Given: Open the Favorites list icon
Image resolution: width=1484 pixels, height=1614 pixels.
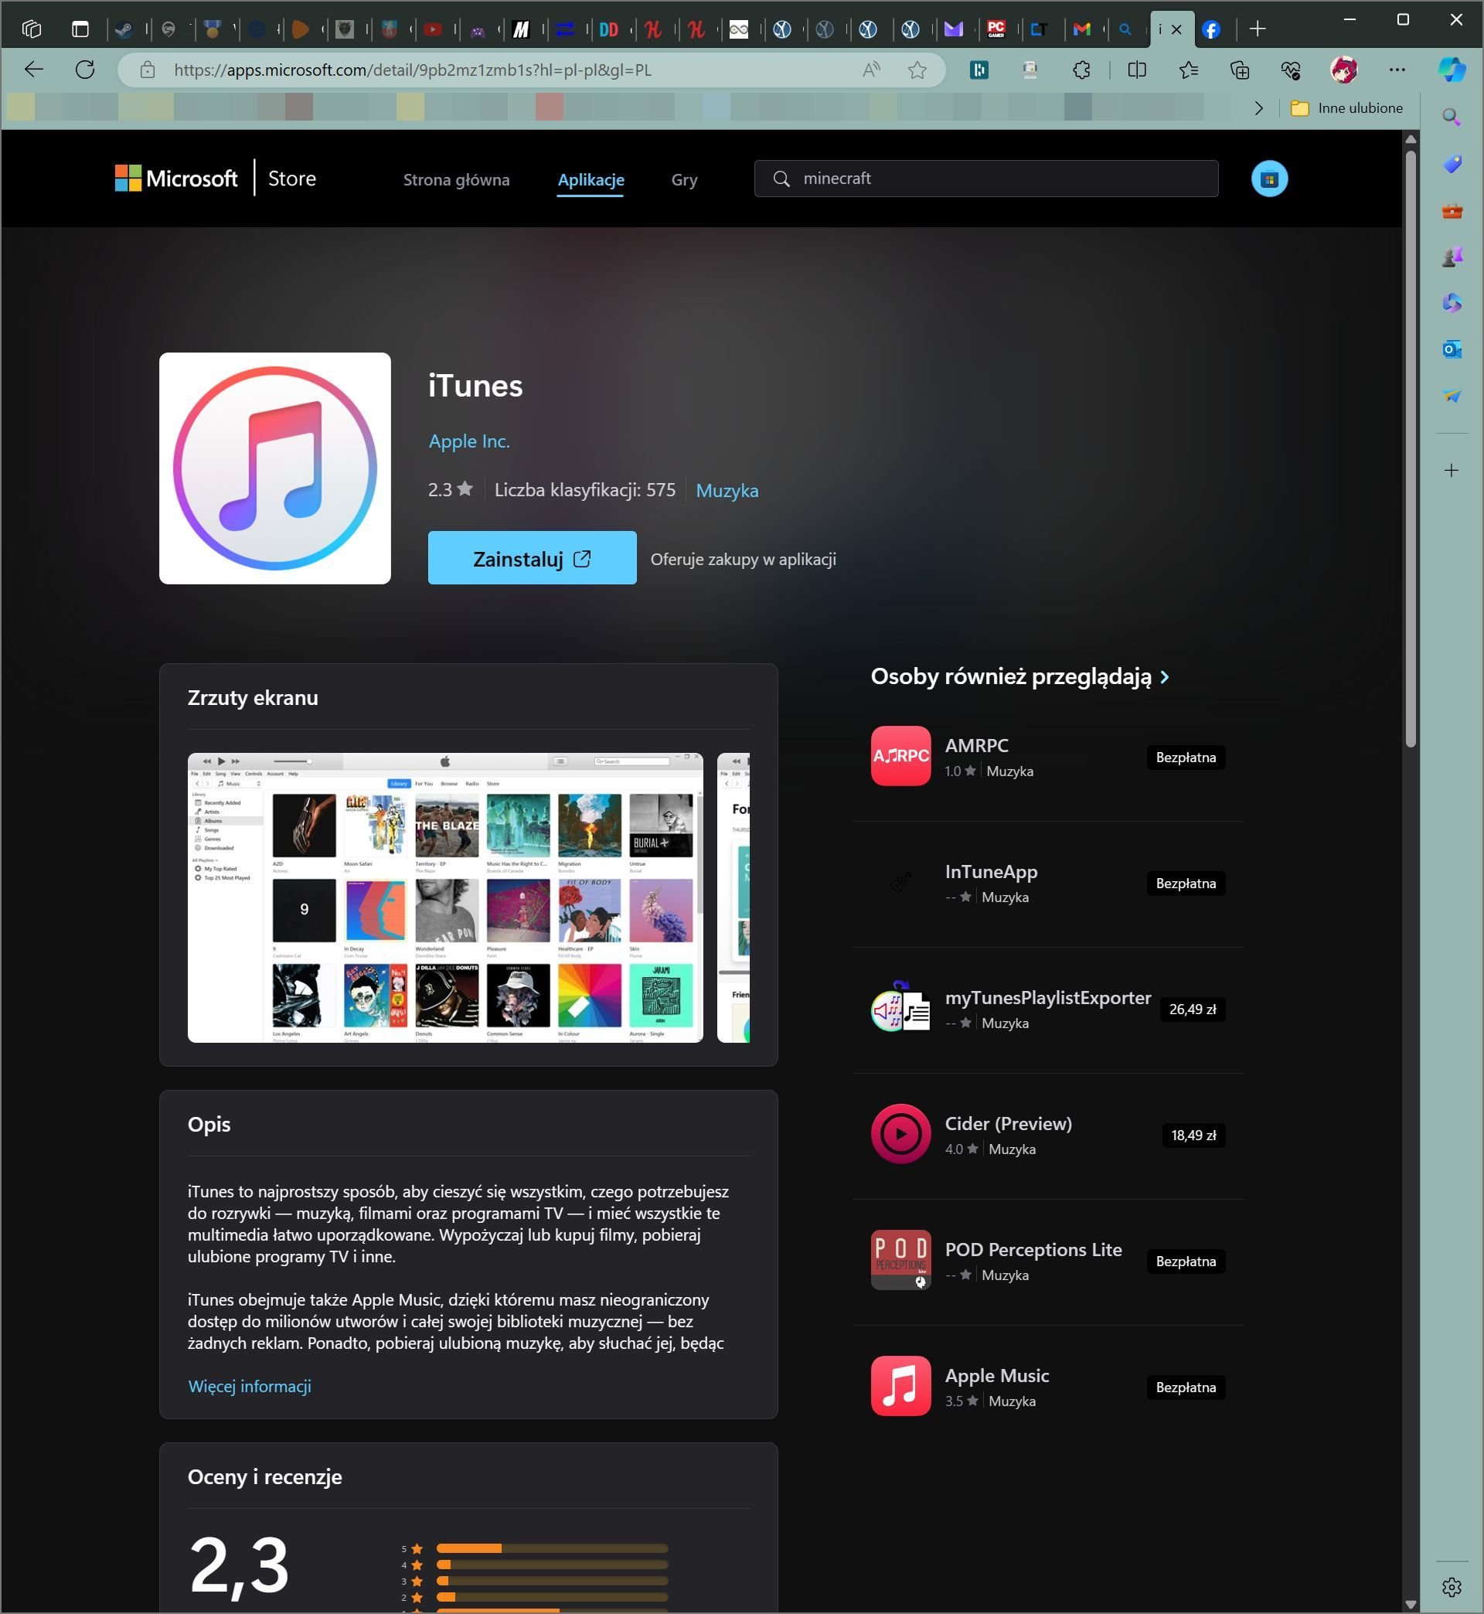Looking at the screenshot, I should pyautogui.click(x=1189, y=70).
